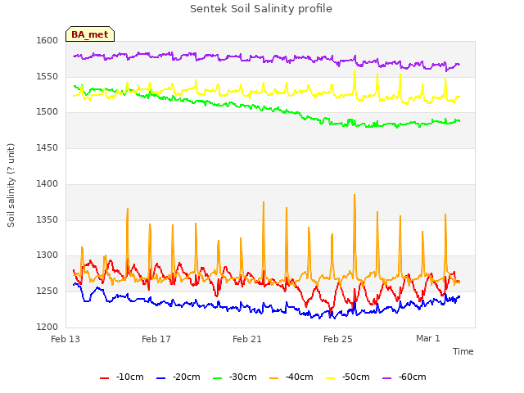524x393 pixels.
Task: Click the Time x-axis title
Action: pyautogui.click(x=463, y=351)
